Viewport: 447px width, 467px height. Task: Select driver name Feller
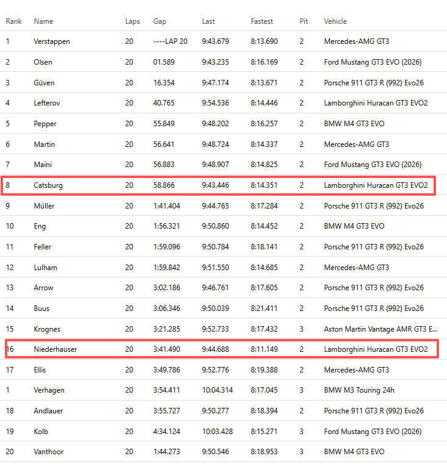coord(42,247)
